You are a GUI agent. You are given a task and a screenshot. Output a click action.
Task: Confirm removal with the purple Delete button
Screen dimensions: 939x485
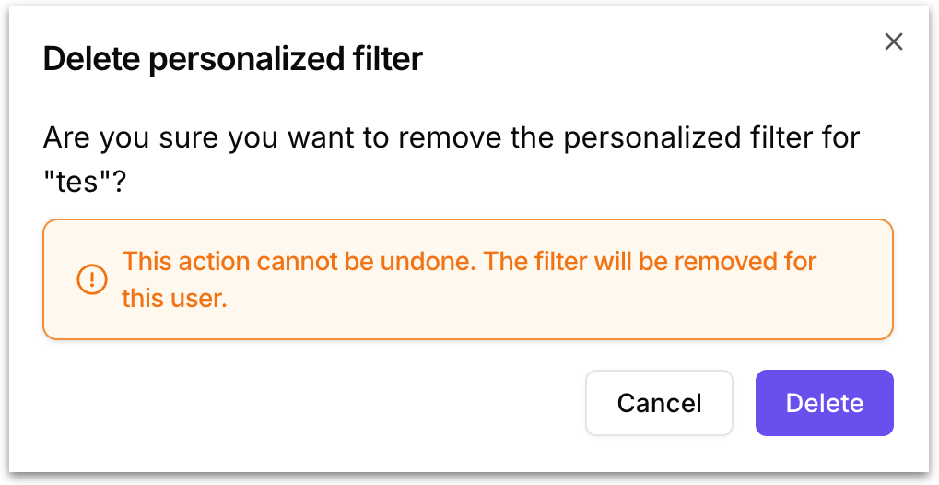tap(824, 403)
